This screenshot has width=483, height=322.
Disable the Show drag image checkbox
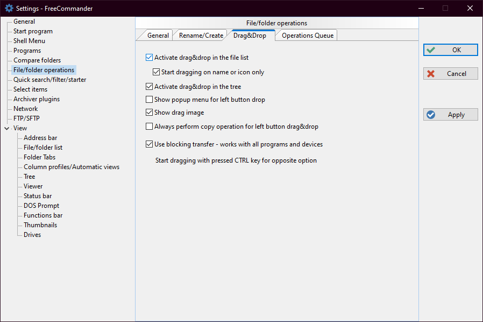click(150, 113)
